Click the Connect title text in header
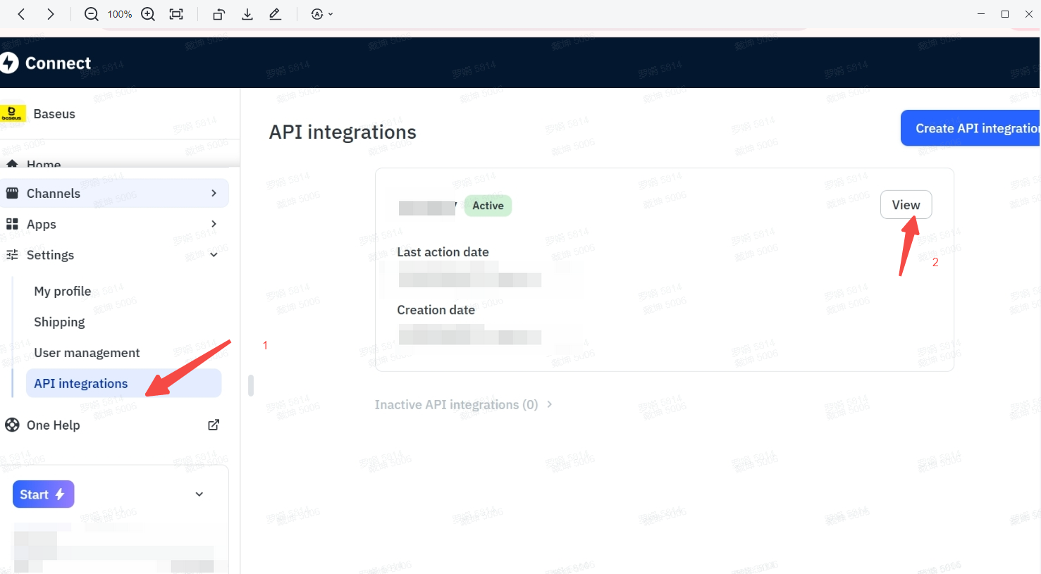 click(x=58, y=63)
